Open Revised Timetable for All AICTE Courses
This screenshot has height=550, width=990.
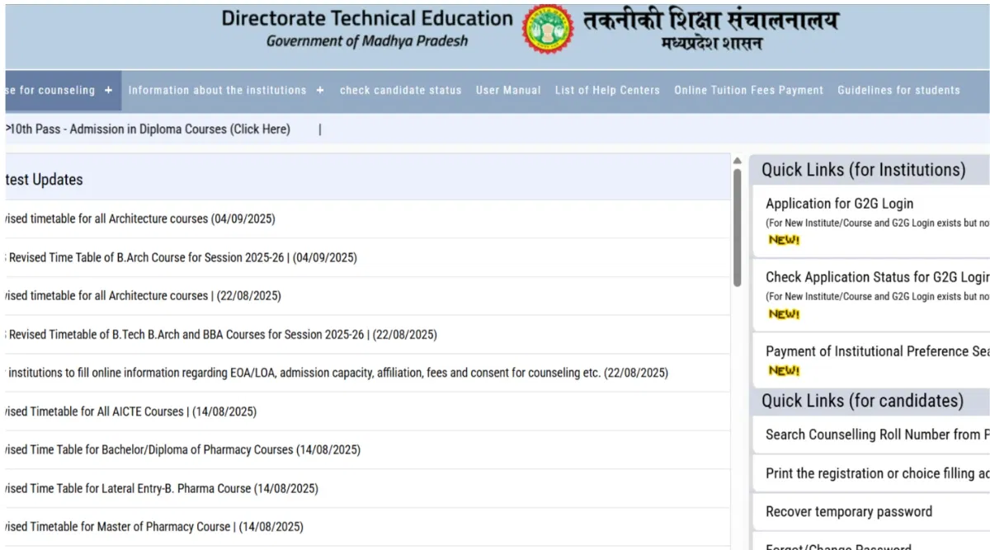(x=131, y=411)
